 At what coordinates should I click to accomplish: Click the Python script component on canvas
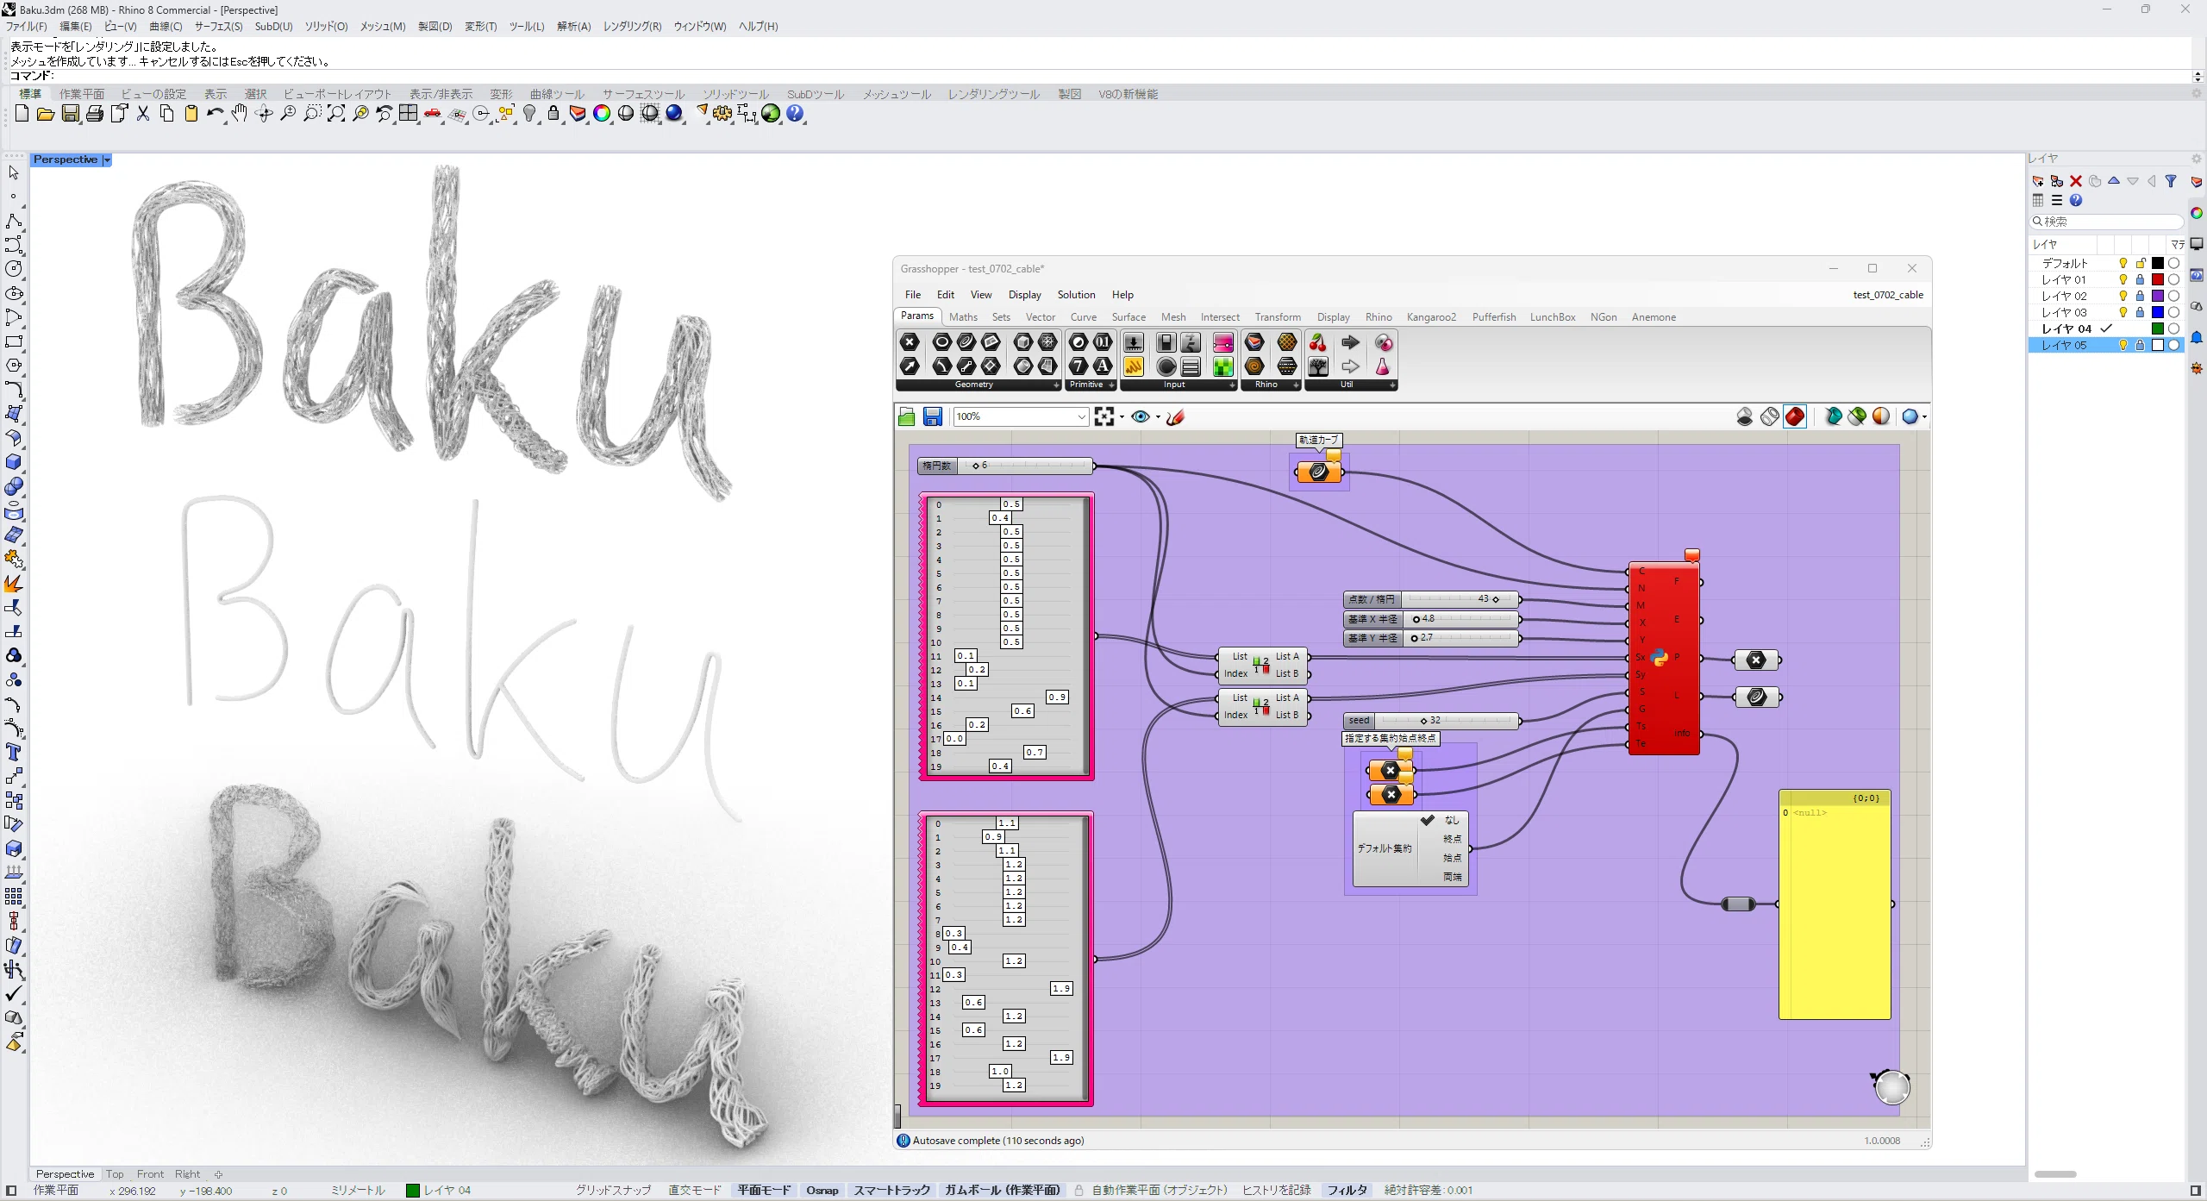click(1663, 660)
